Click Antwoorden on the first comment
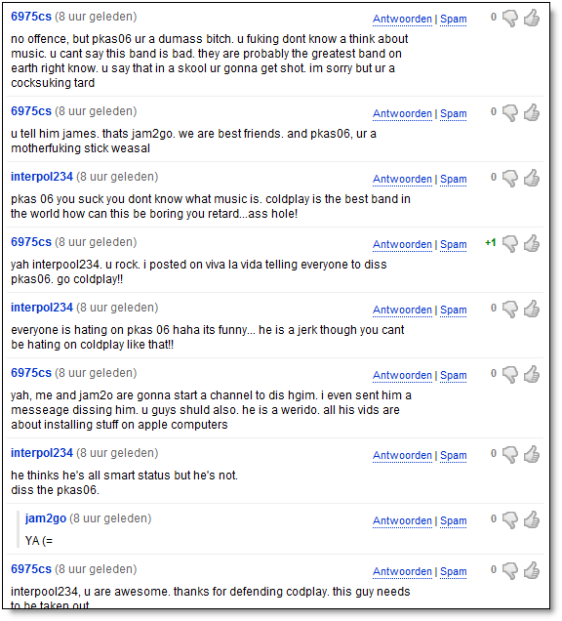The height and width of the screenshot is (621, 562). point(402,19)
